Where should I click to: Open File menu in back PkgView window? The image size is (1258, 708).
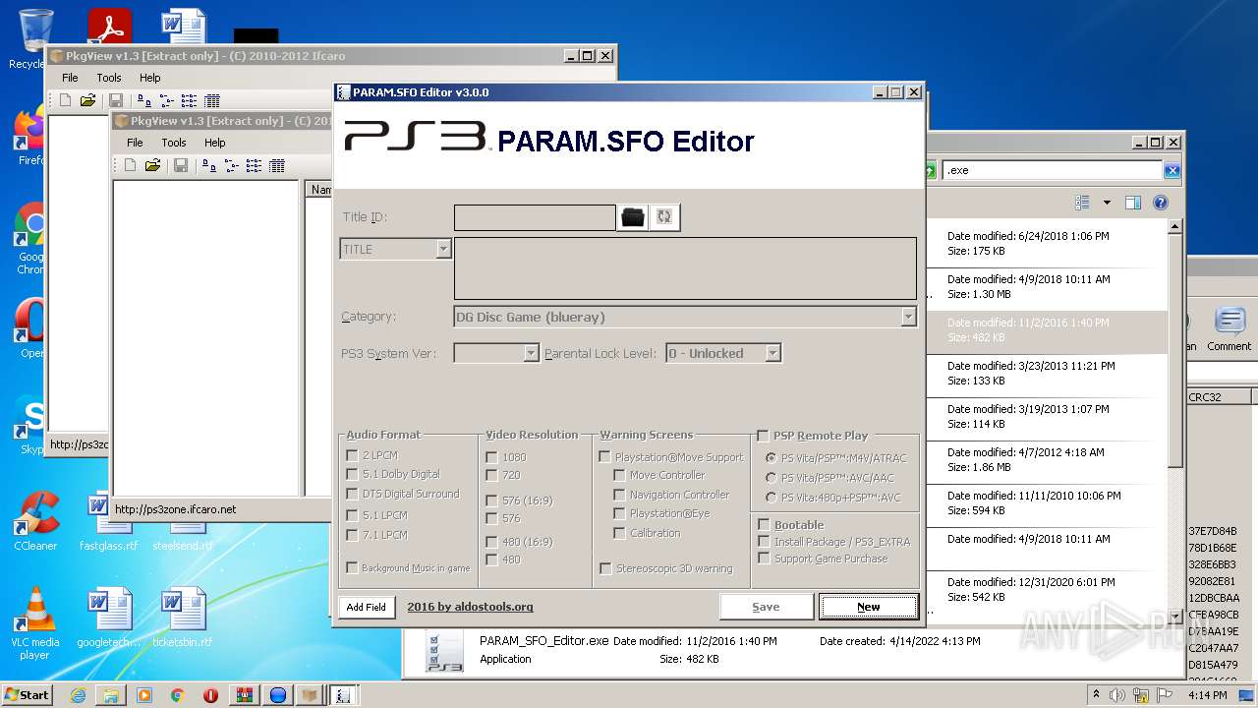point(70,78)
